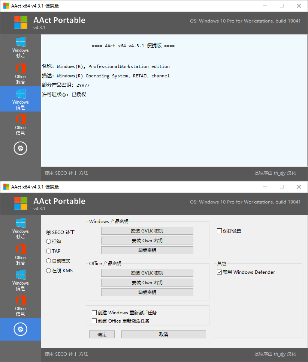
Task: Open Windows 激活 in the lower window sidebar
Action: 21,229
